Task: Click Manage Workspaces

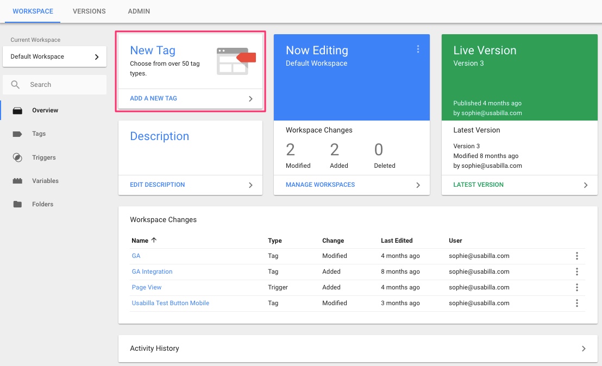Action: point(320,185)
